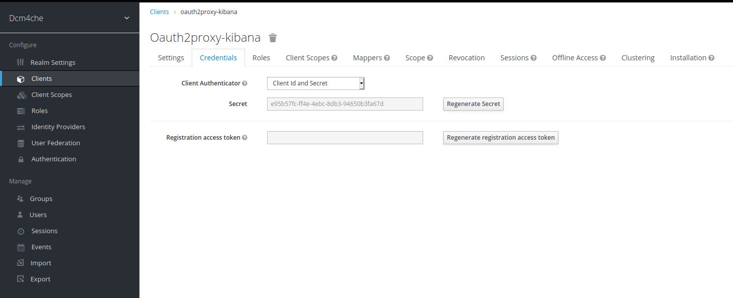Click the Sessions clock icon
The height and width of the screenshot is (298, 733).
21,231
